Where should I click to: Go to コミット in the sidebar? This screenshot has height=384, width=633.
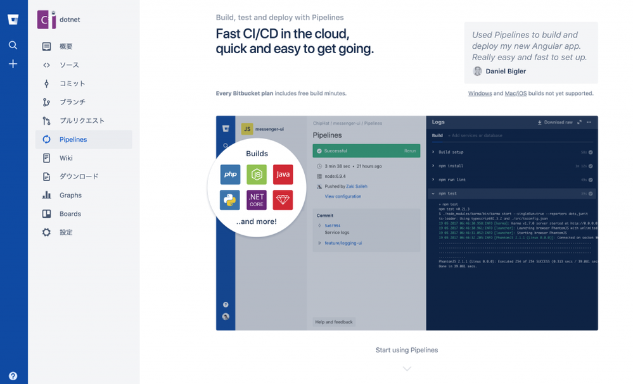click(84, 84)
